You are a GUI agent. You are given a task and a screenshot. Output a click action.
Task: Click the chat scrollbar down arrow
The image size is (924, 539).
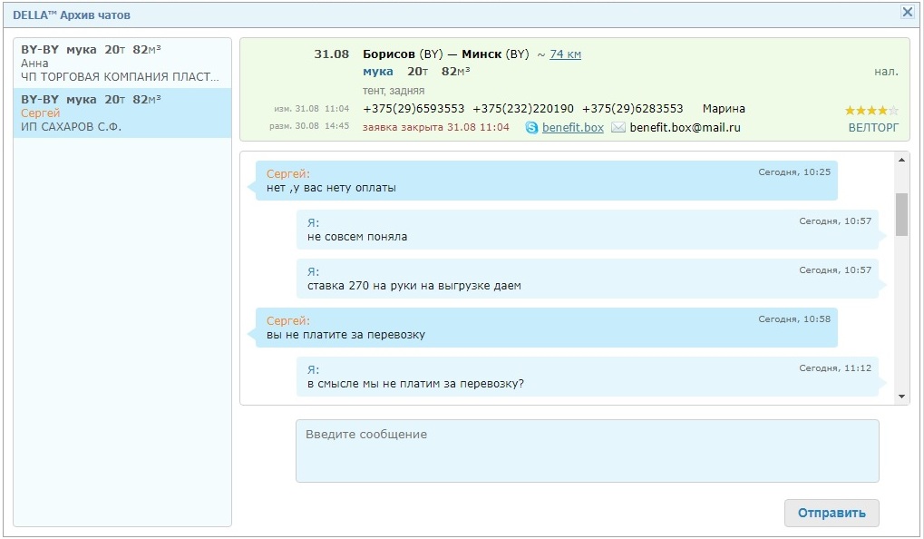pos(901,397)
